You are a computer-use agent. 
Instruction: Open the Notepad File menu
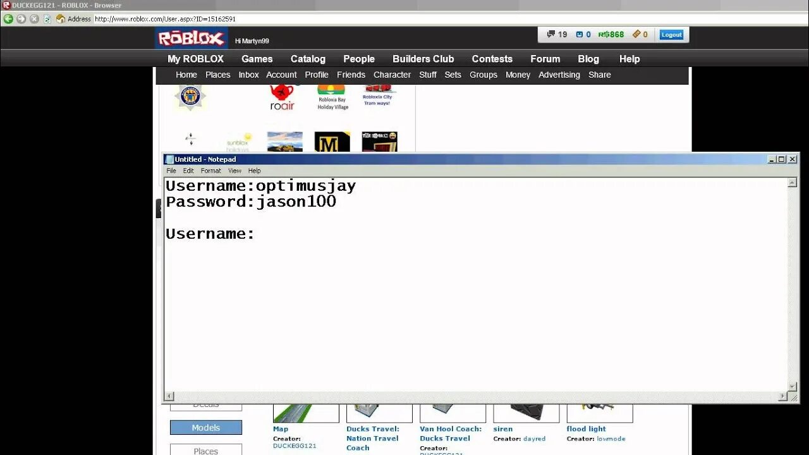pyautogui.click(x=171, y=171)
